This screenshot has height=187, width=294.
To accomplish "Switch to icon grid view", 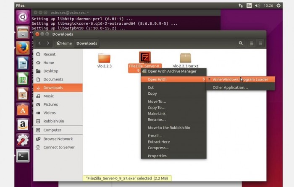I will (x=260, y=43).
